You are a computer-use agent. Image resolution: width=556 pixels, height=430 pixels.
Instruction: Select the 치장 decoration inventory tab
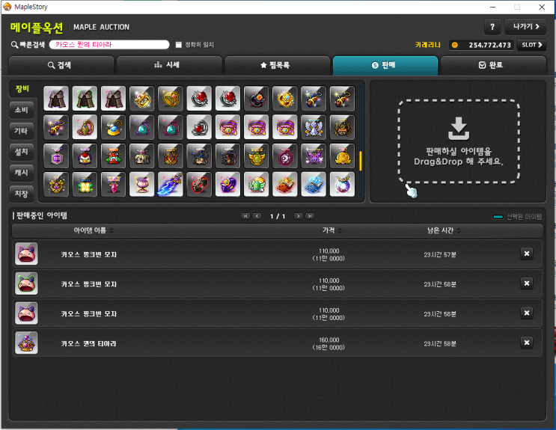click(22, 194)
